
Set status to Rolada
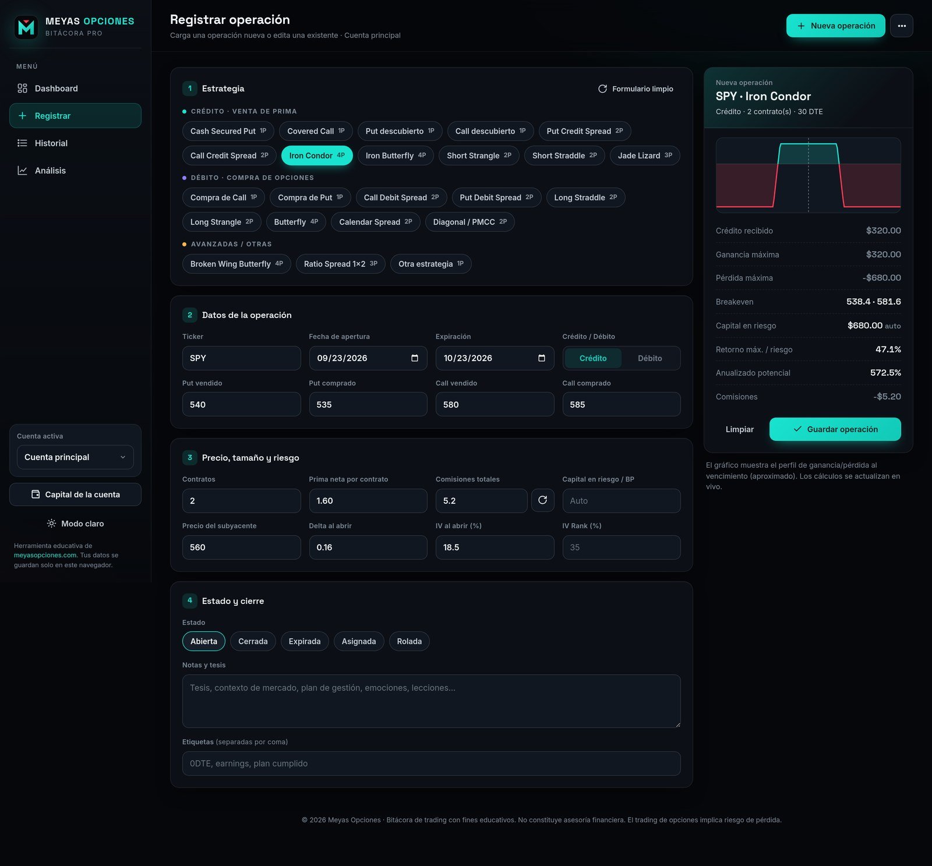[409, 641]
